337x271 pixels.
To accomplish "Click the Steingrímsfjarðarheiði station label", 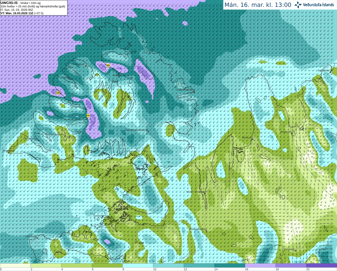I will pyautogui.click(x=136, y=130).
